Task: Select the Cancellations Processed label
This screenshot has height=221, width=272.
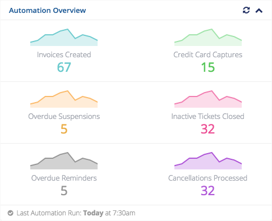Action: pyautogui.click(x=208, y=178)
